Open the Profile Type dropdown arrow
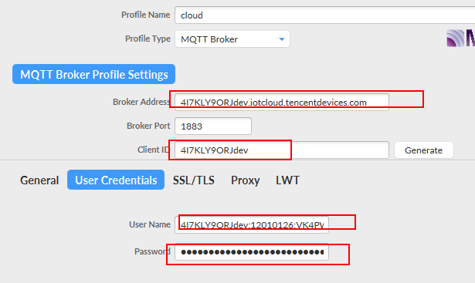Image resolution: width=475 pixels, height=283 pixels. pyautogui.click(x=282, y=39)
